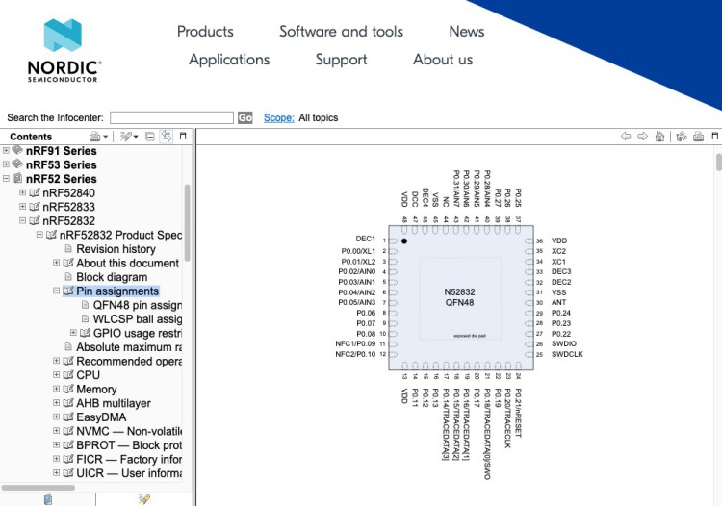Print the page from the content toolbar
722x506 pixels.
(698, 137)
